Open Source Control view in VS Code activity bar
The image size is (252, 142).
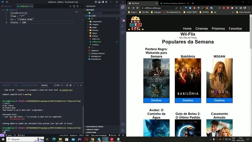pos(123,20)
